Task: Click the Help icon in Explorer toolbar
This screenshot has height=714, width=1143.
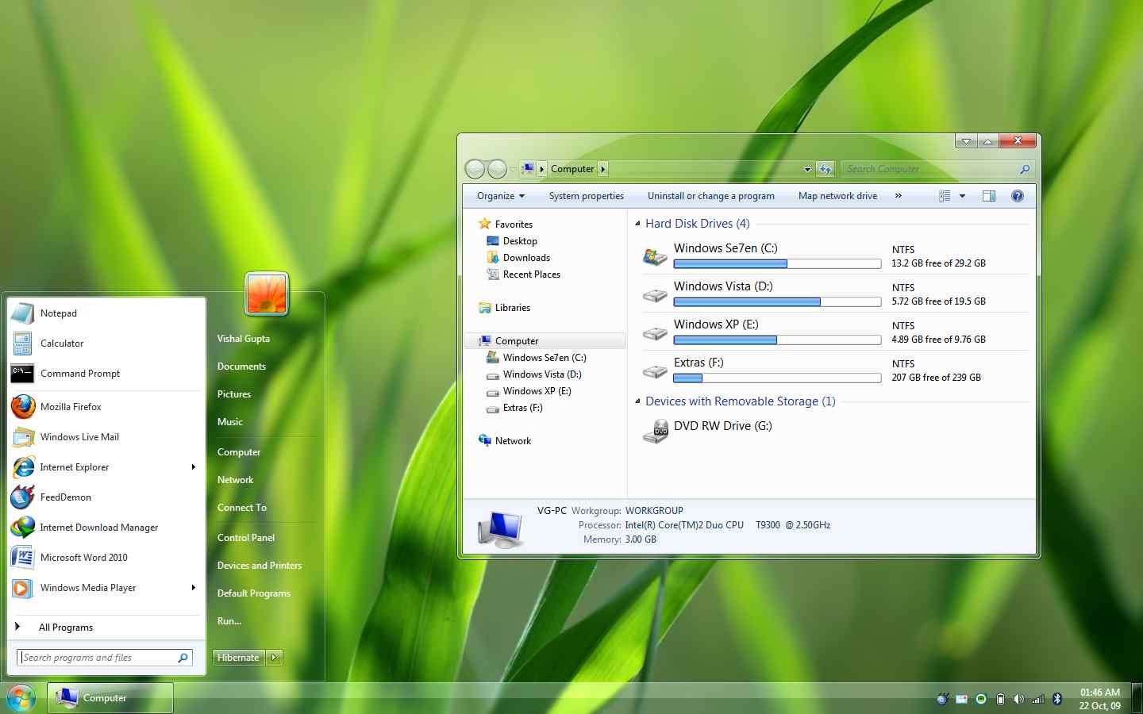Action: [x=1018, y=196]
